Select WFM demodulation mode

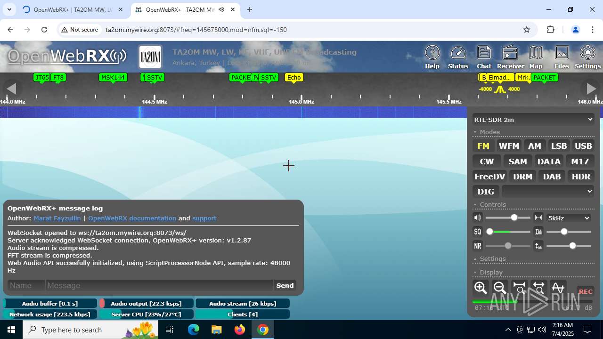coord(509,146)
